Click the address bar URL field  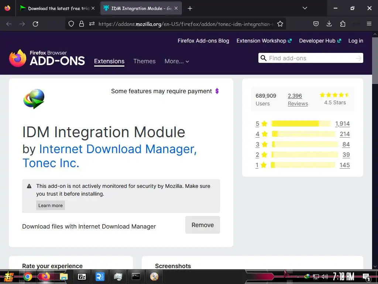[x=186, y=24]
